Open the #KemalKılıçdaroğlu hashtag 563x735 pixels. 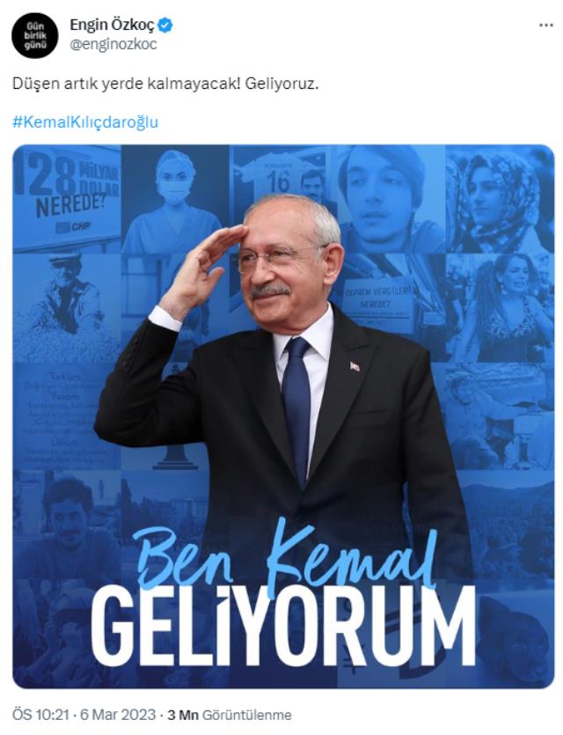tap(85, 122)
